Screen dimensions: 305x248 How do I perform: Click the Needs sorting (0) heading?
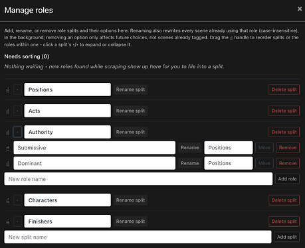coord(27,56)
